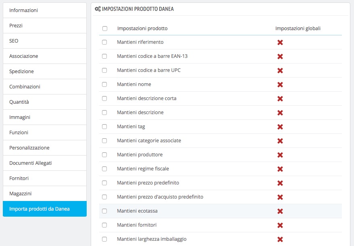The image size is (354, 246).
Task: Click the Mantieni ecotassa label
Action: (137, 211)
